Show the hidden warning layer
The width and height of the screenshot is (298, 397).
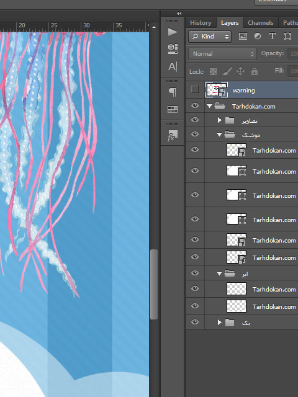coord(194,89)
